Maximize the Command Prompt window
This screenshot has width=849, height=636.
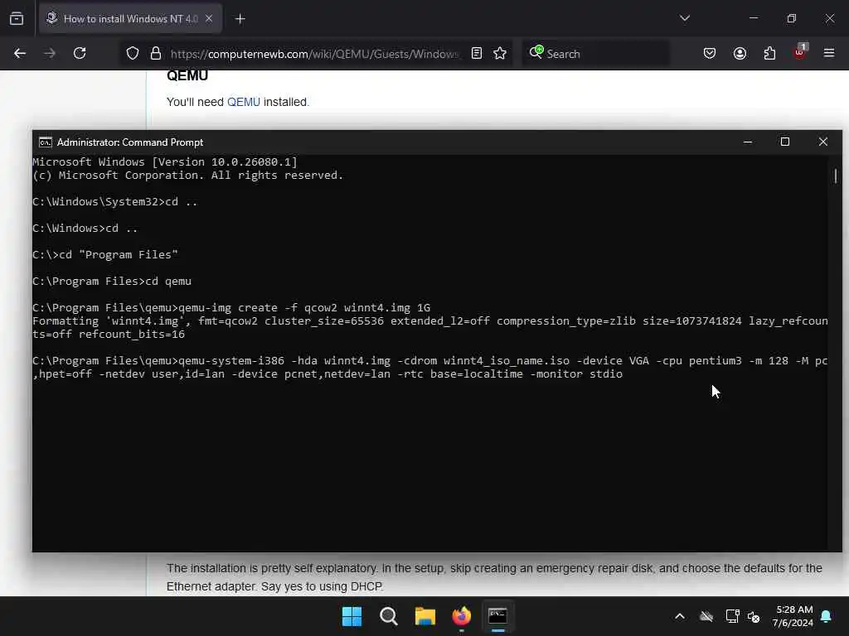click(784, 142)
